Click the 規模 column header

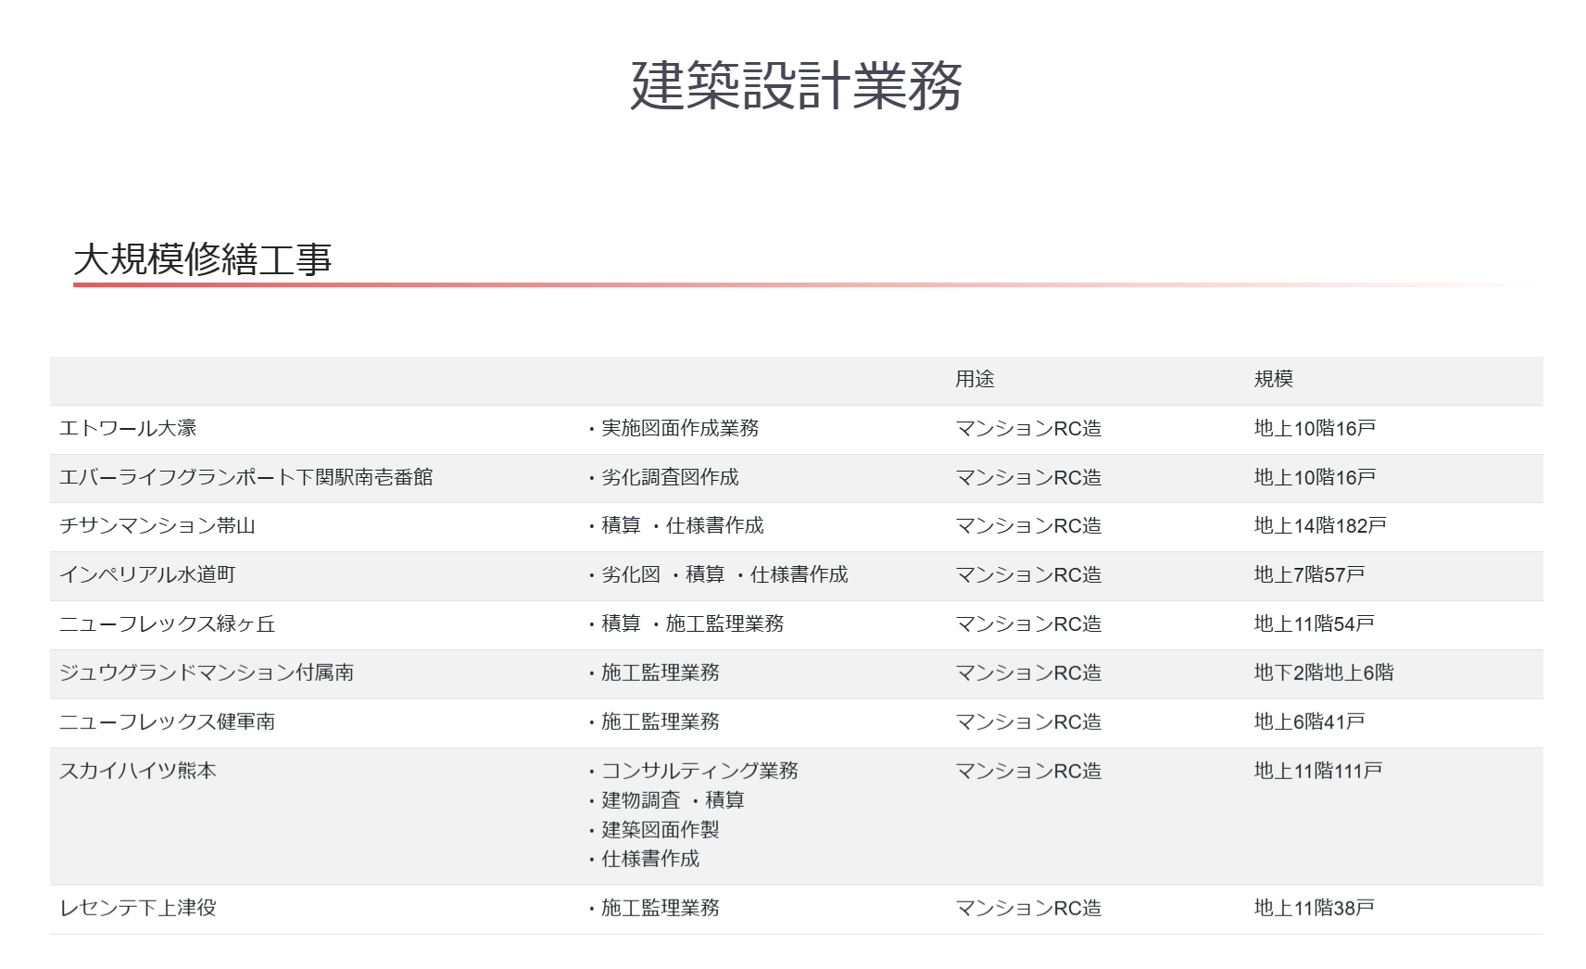pos(1276,379)
